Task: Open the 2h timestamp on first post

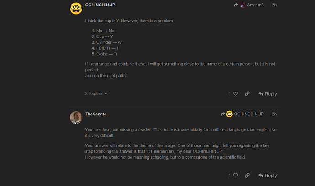Action: (274, 5)
